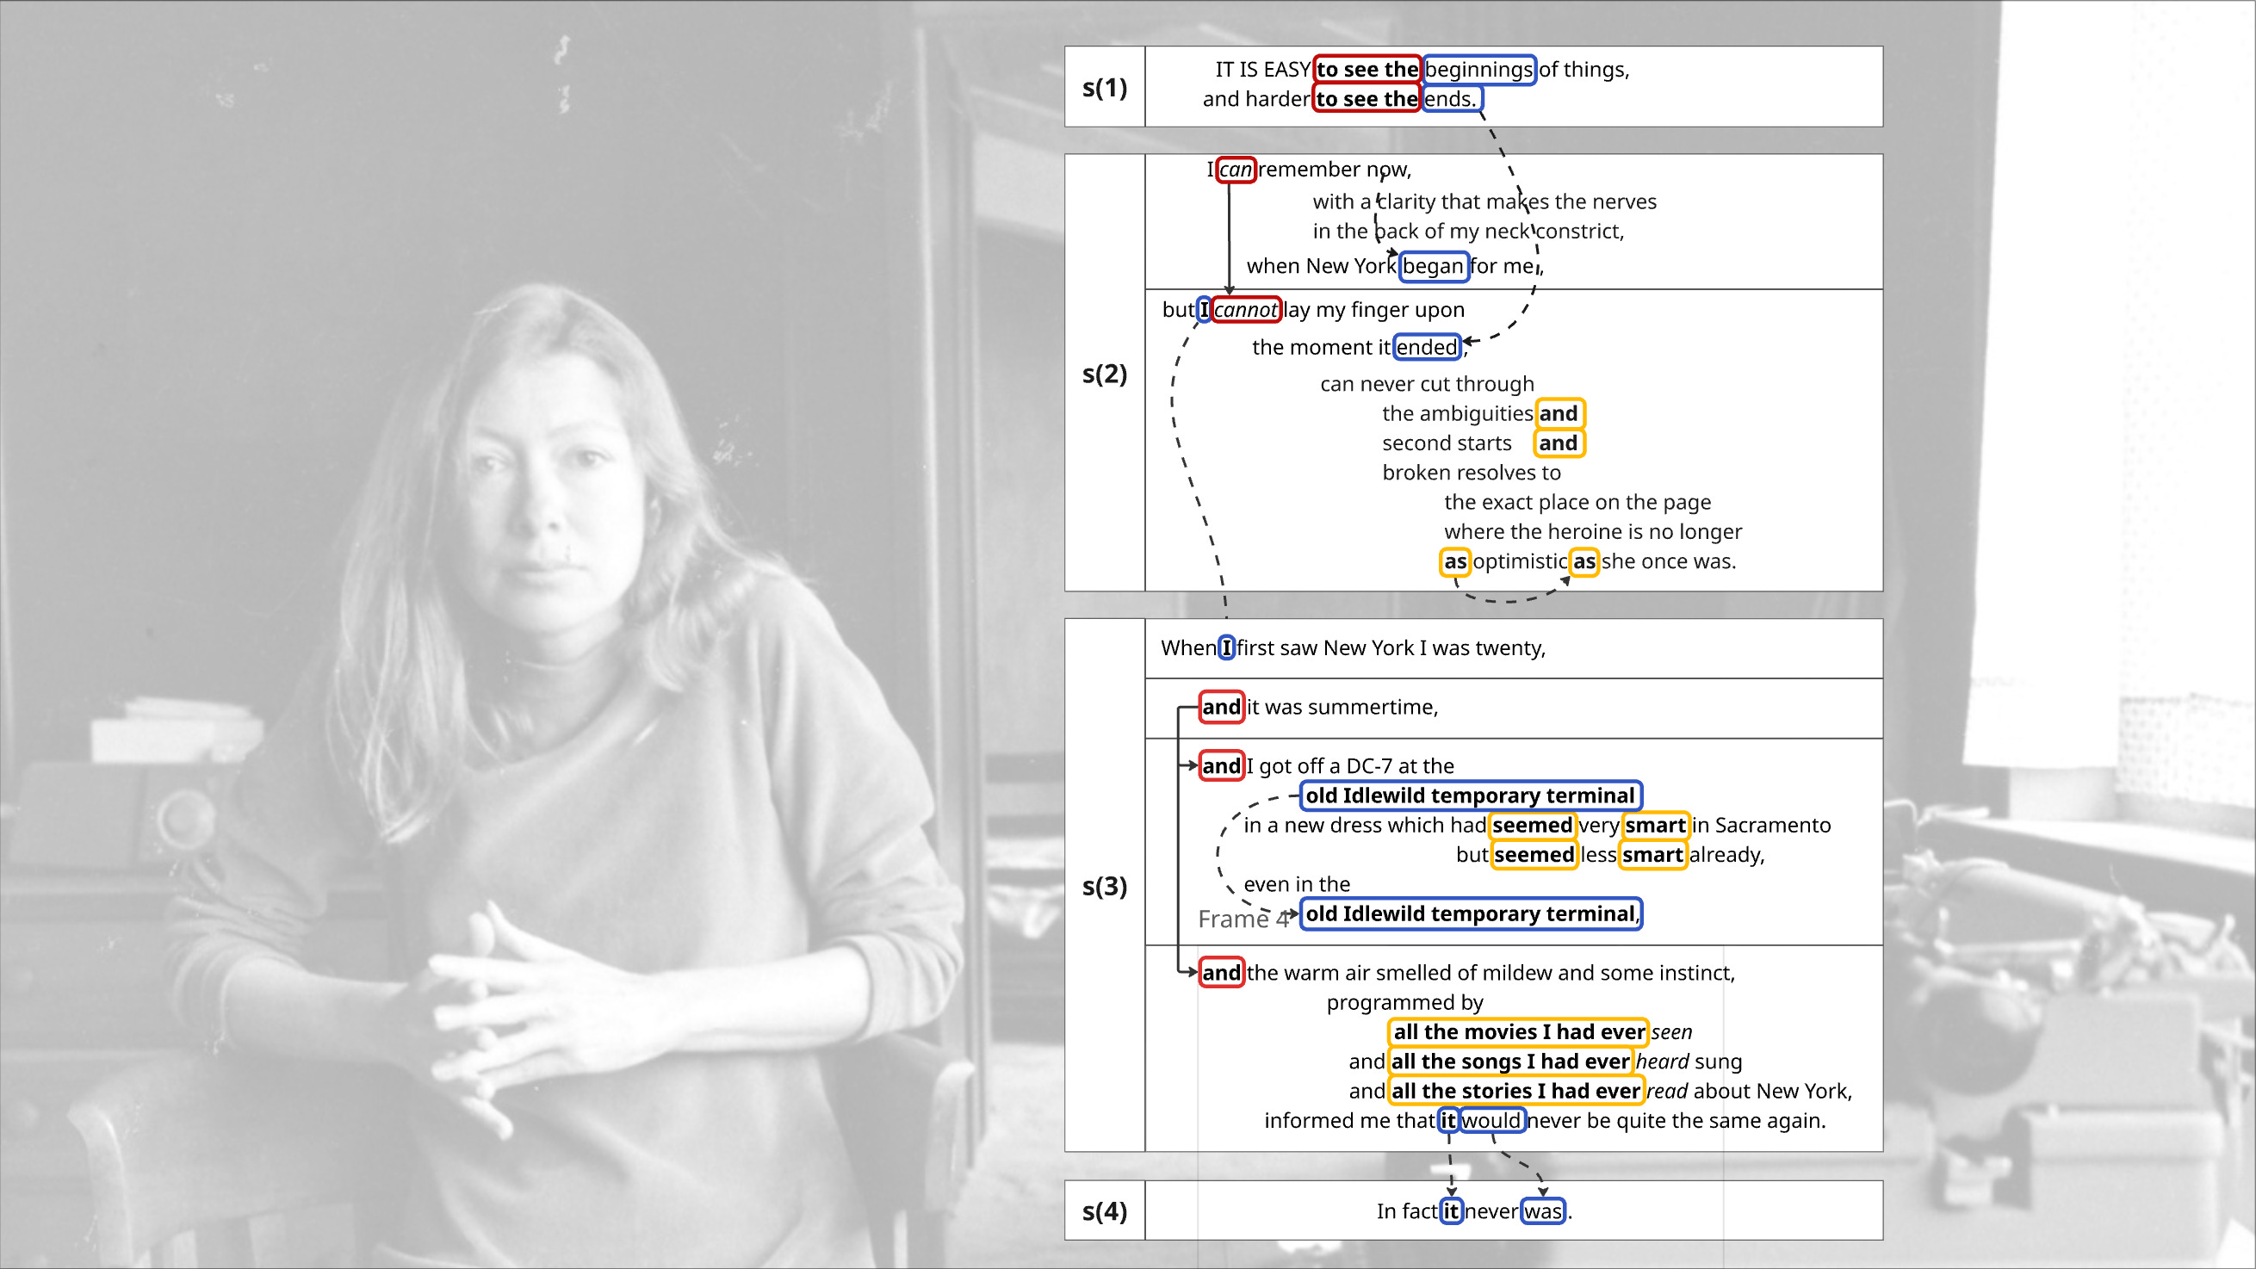The height and width of the screenshot is (1269, 2256).
Task: Select the blue-boxed word 'beginnings'
Action: point(1478,70)
